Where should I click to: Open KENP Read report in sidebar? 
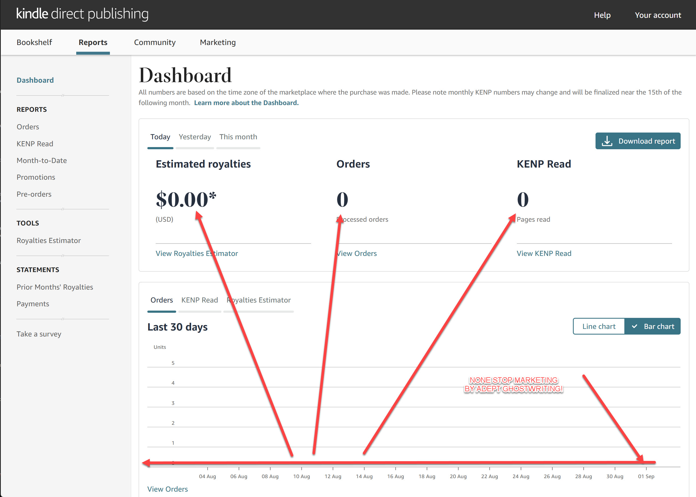coord(35,144)
